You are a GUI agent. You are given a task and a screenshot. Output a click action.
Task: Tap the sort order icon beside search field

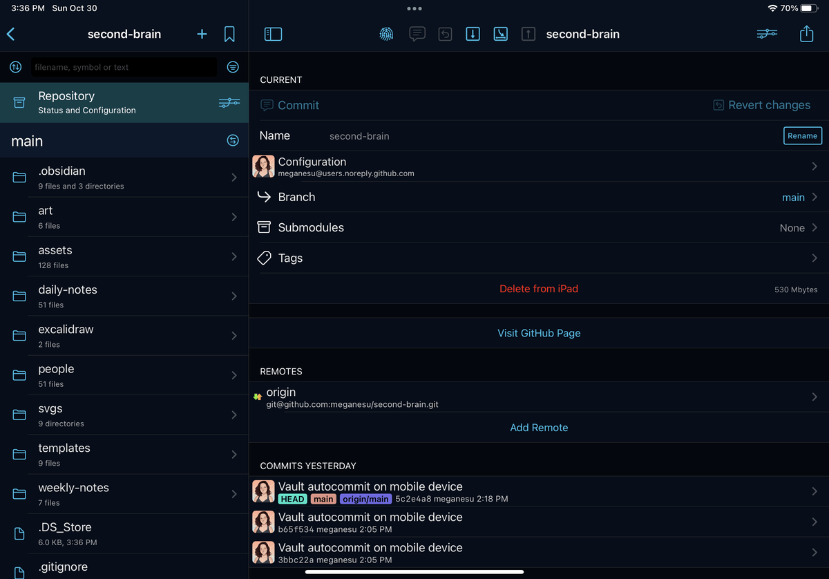pos(15,67)
